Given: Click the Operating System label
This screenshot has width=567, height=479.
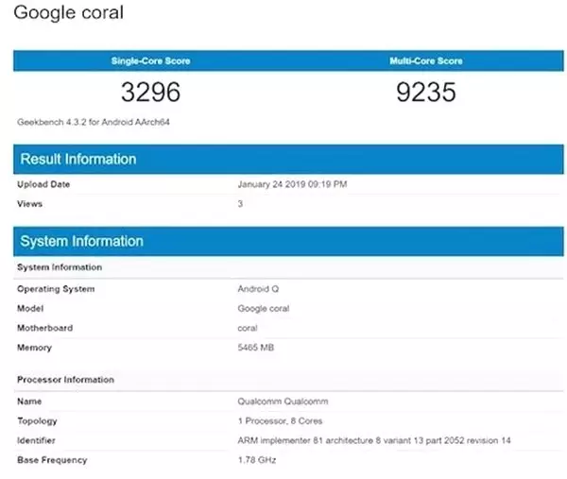Looking at the screenshot, I should pos(56,289).
